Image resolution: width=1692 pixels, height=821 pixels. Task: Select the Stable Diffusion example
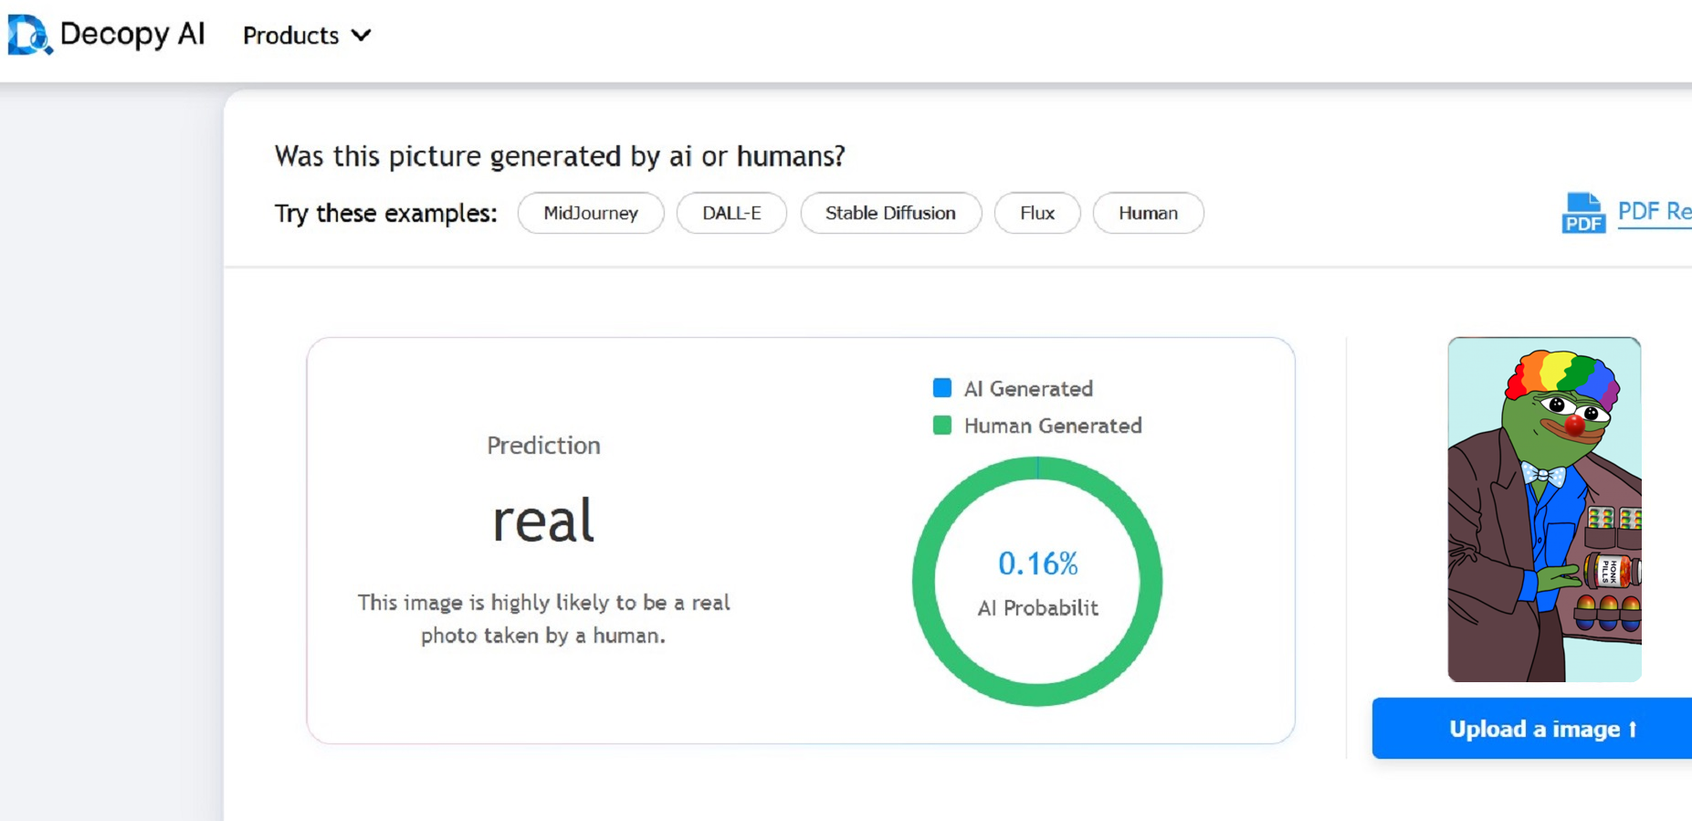(x=890, y=213)
